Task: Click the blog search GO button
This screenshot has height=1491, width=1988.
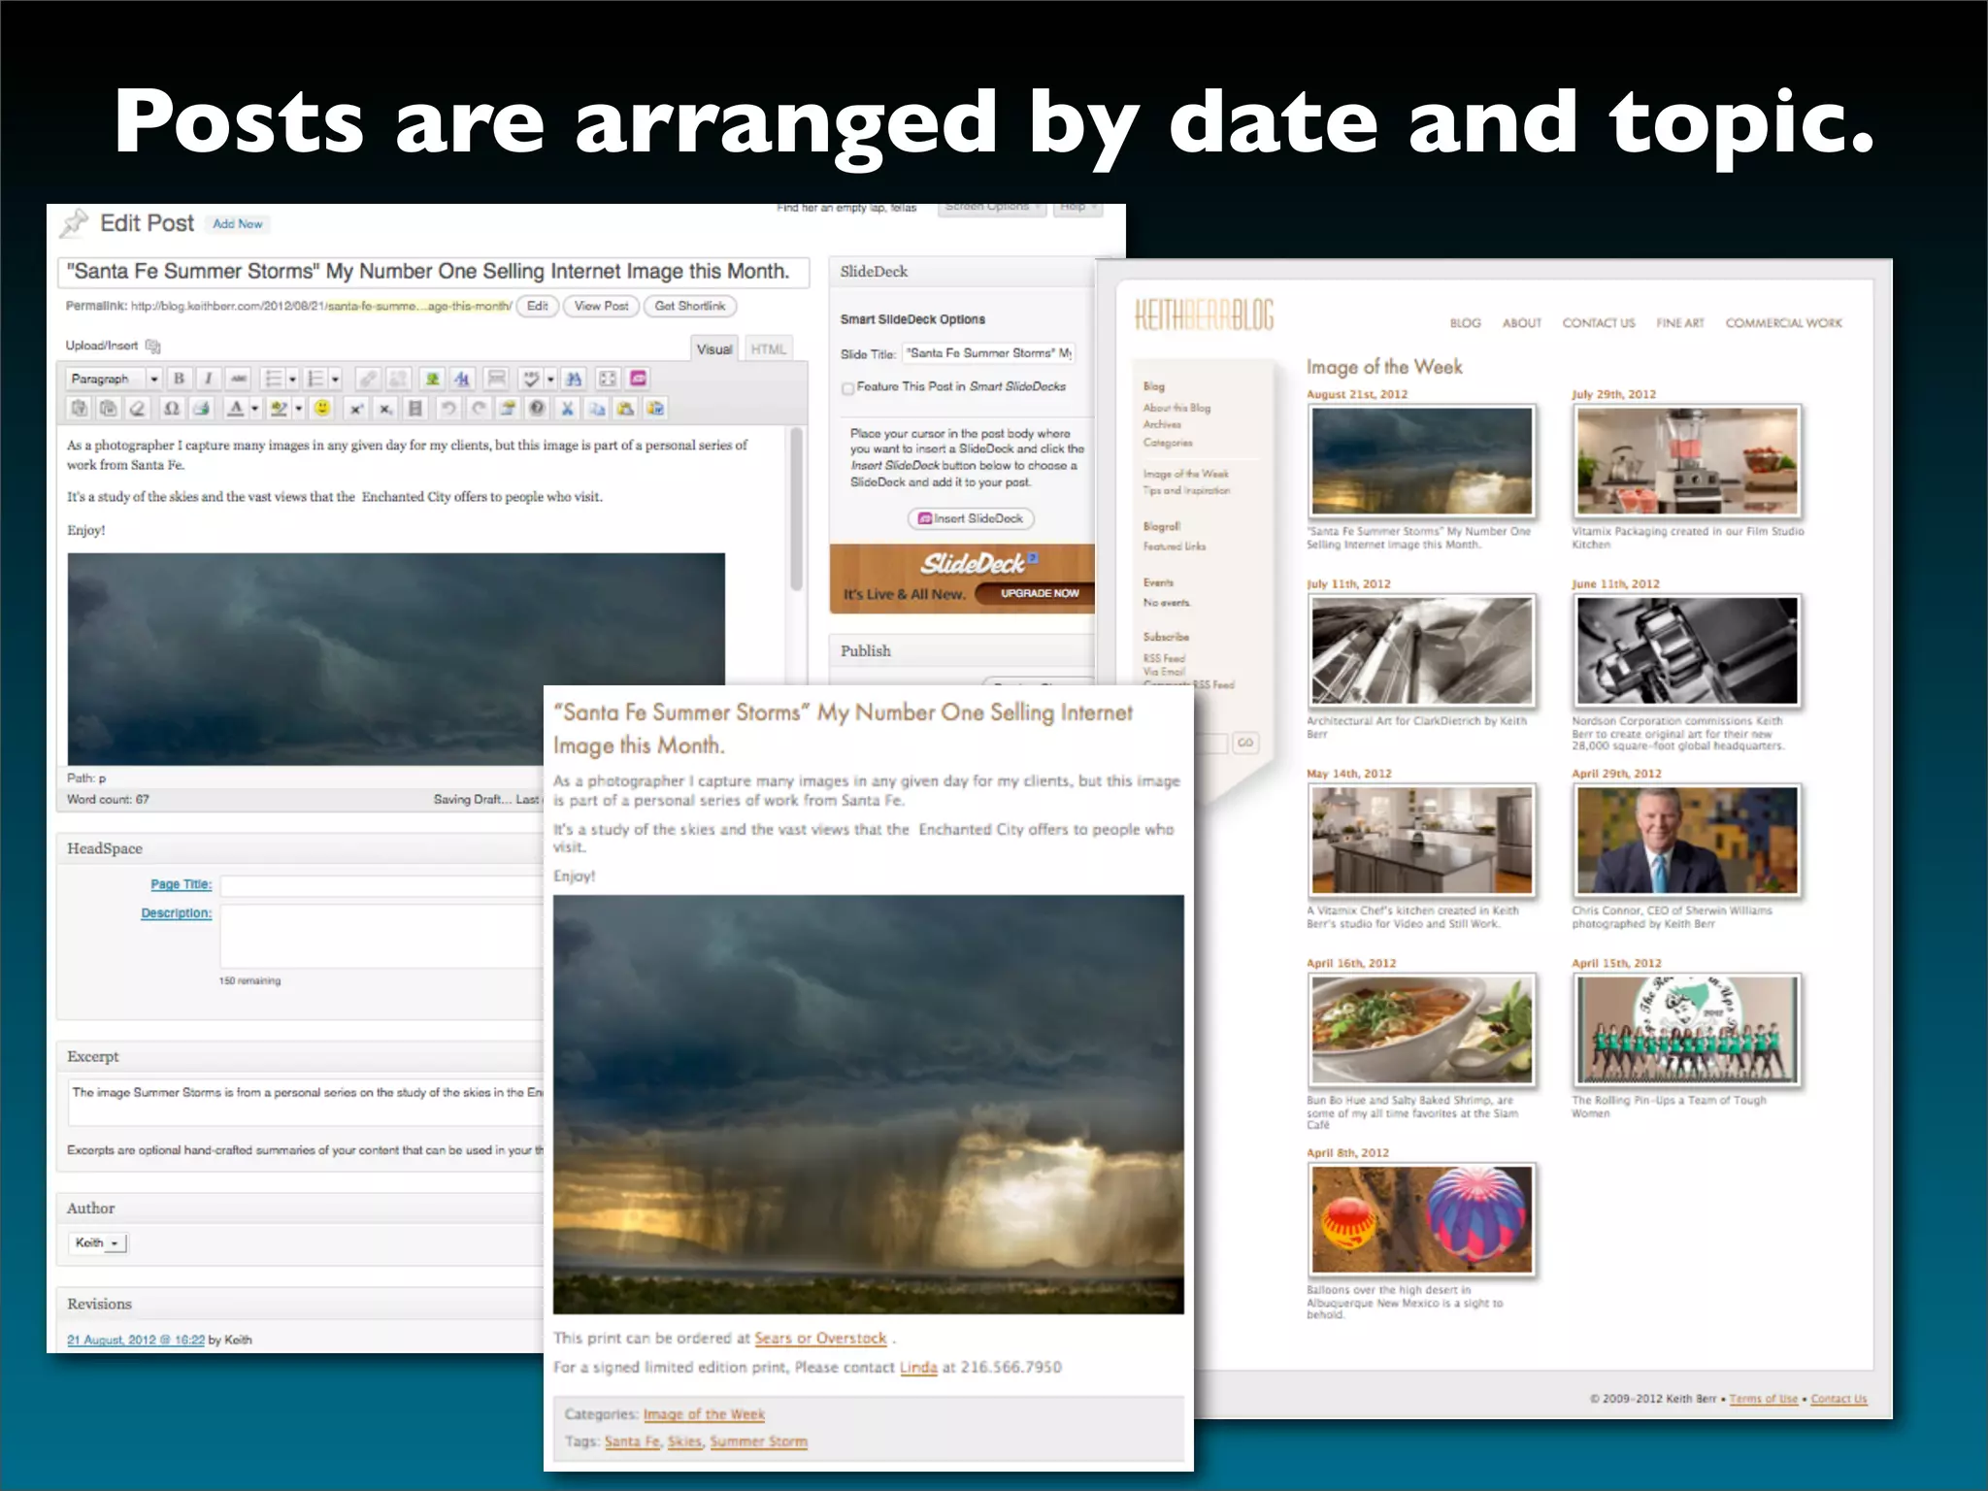Action: pos(1244,743)
